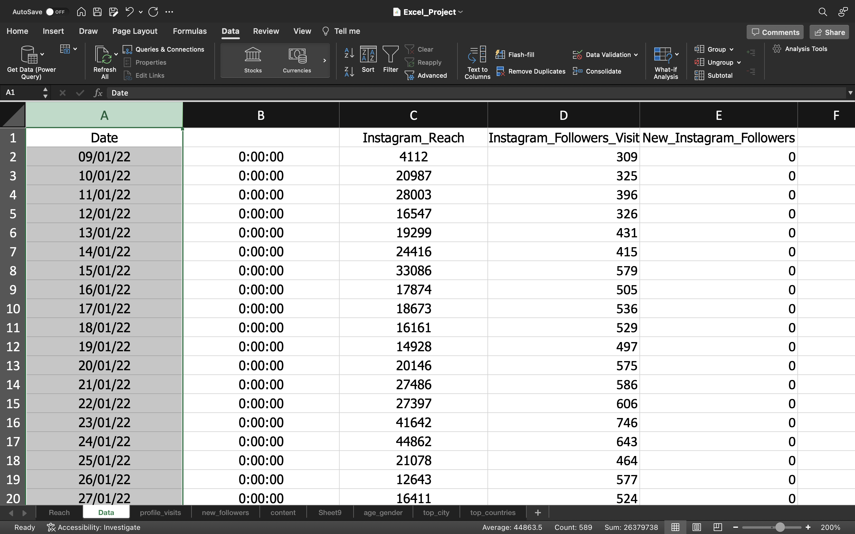
Task: Open the Draw ribbon tab
Action: tap(88, 31)
